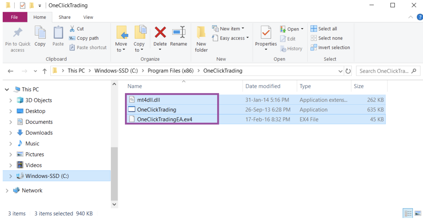
Task: Go back with the Back arrow
Action: pyautogui.click(x=10, y=71)
